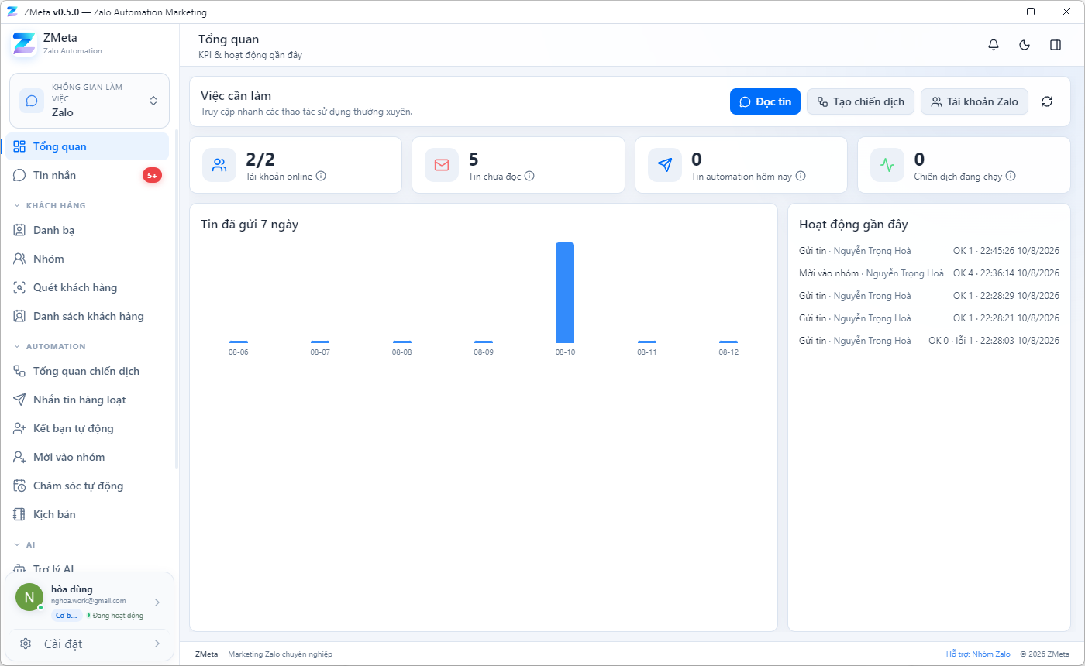1085x666 pixels.
Task: Select Nhắn tin hàng loạt
Action: coord(87,400)
